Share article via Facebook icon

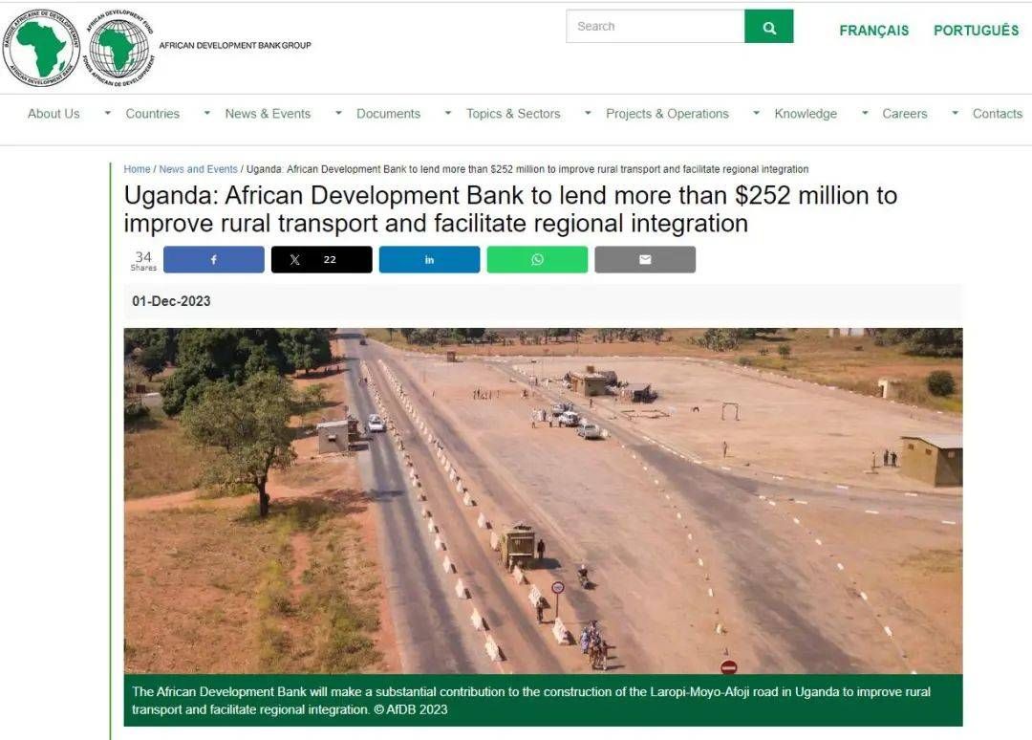(214, 259)
